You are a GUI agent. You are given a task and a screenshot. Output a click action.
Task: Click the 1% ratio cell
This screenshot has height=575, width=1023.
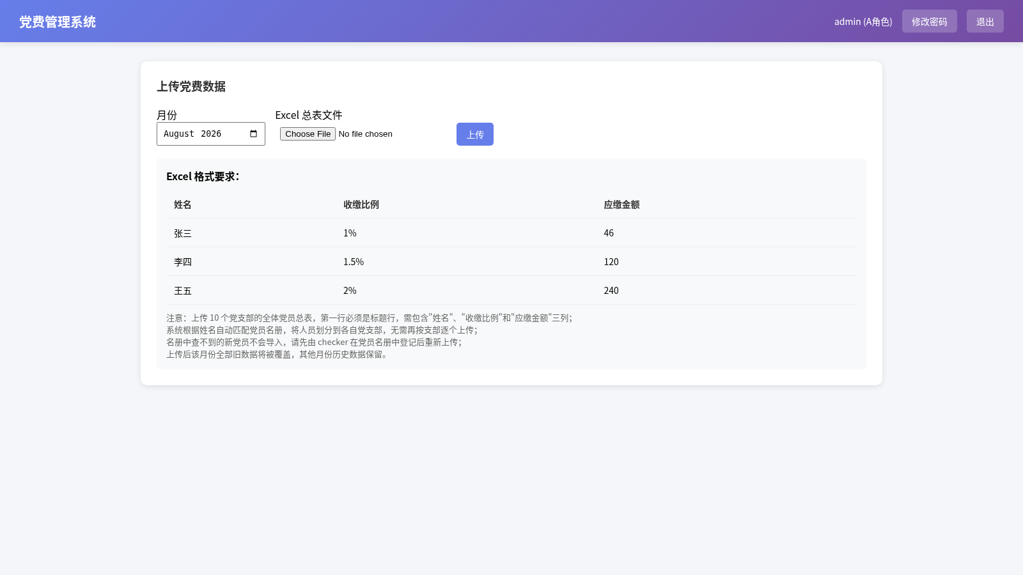[350, 233]
